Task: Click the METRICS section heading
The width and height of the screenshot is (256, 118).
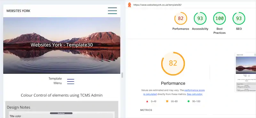Action: coord(146,110)
